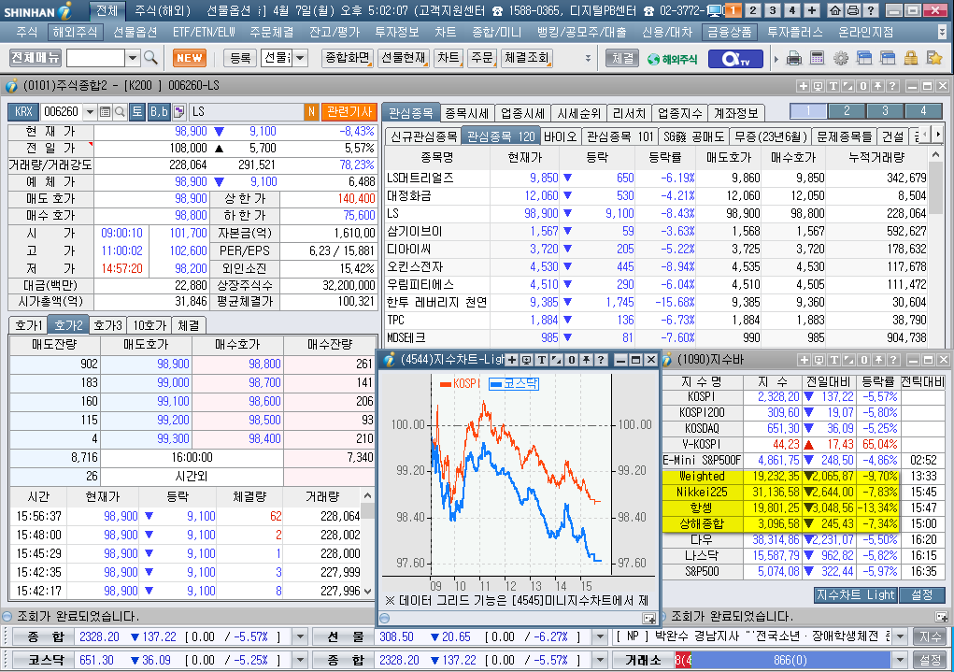This screenshot has width=954, height=672.
Task: Click trade history scrollbar down arrow
Action: pos(367,591)
